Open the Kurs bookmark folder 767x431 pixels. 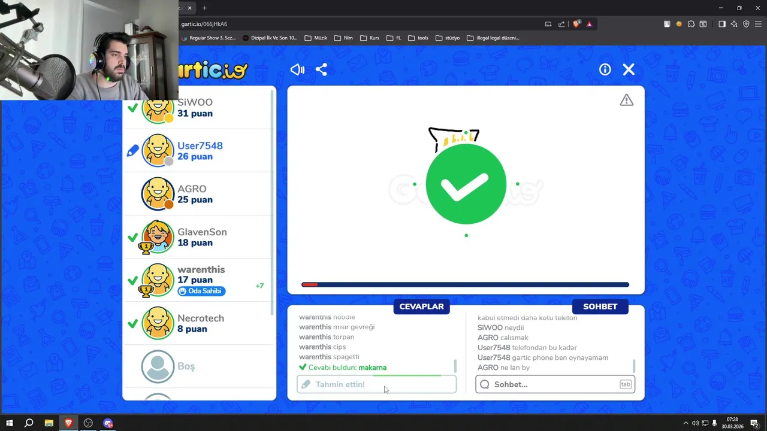click(370, 38)
